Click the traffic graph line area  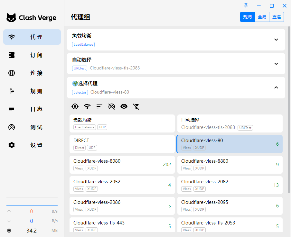click(32, 197)
